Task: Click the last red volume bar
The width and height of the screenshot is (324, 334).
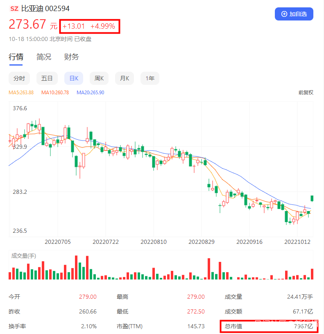Action: point(312,274)
